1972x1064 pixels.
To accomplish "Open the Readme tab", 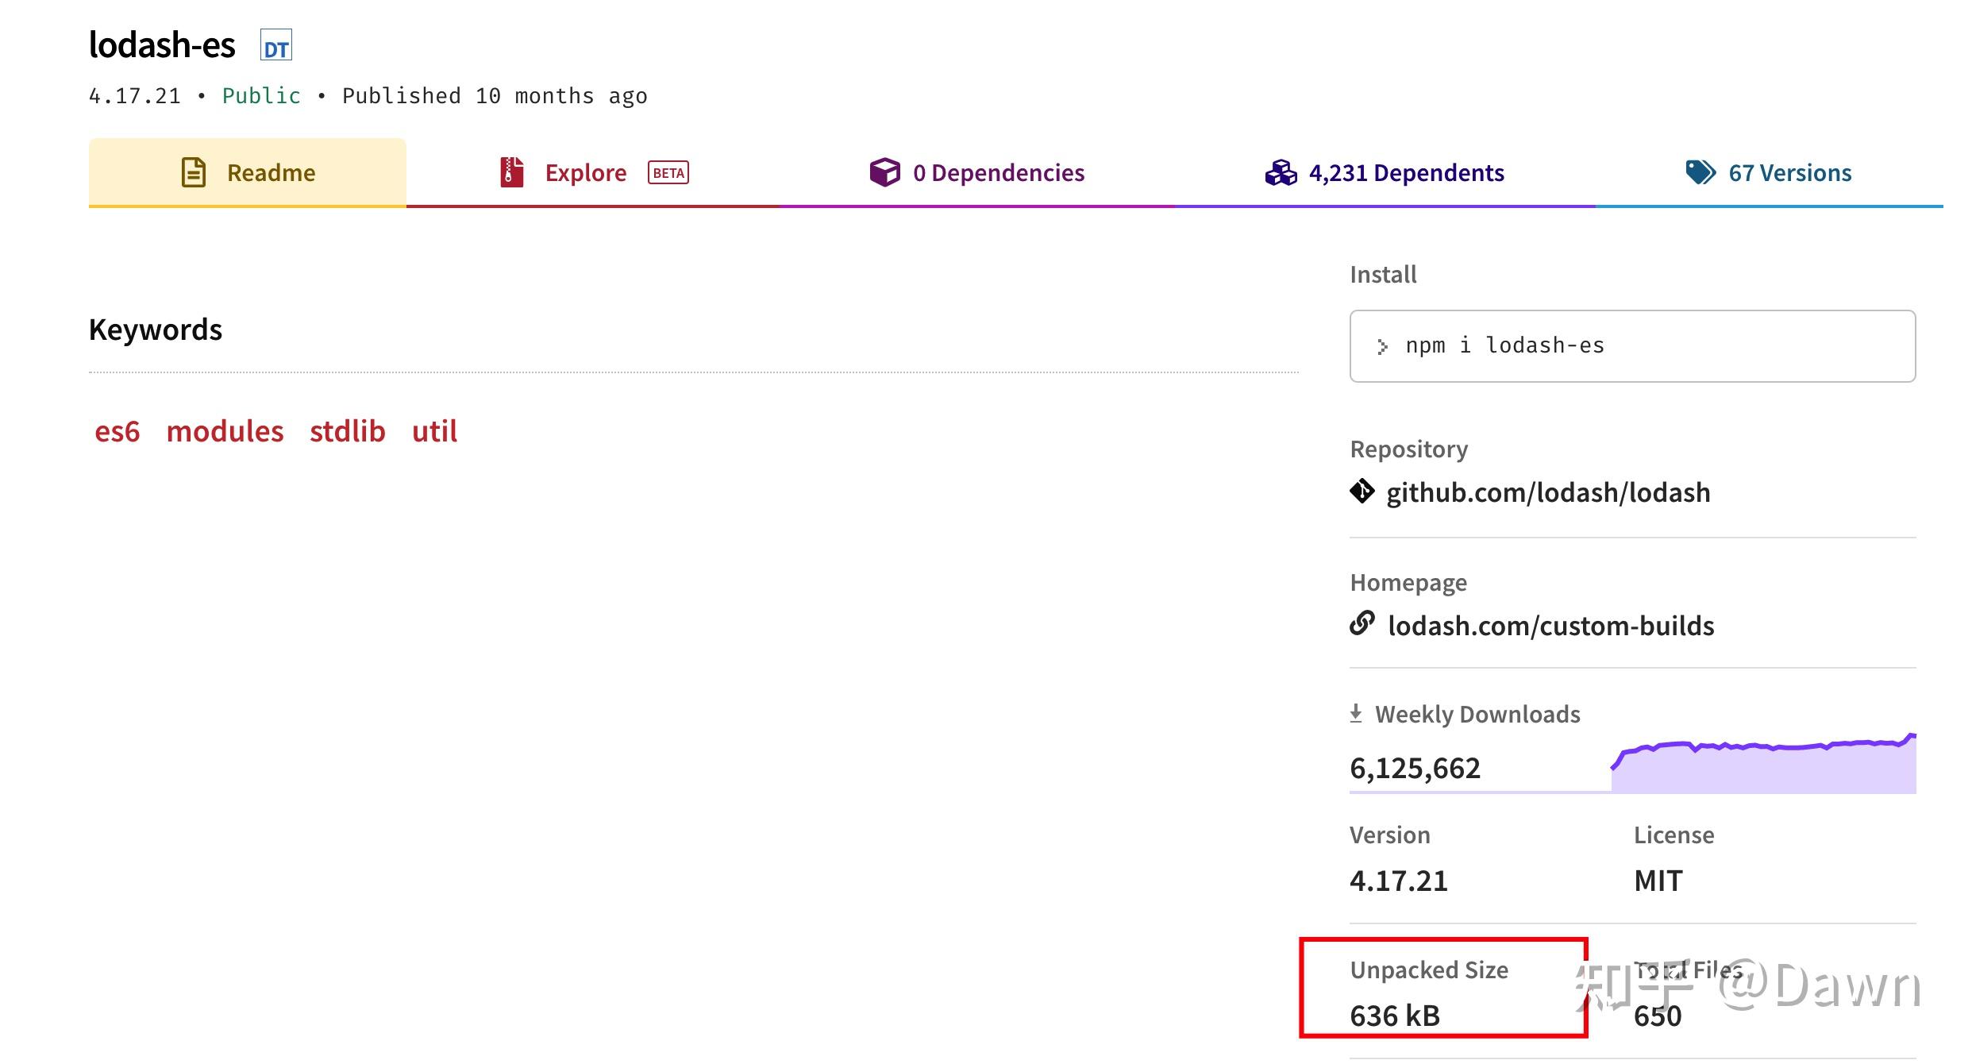I will [x=271, y=172].
